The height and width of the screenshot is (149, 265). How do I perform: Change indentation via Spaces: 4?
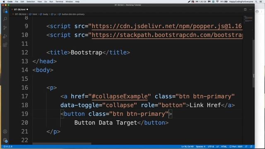[x=200, y=147]
